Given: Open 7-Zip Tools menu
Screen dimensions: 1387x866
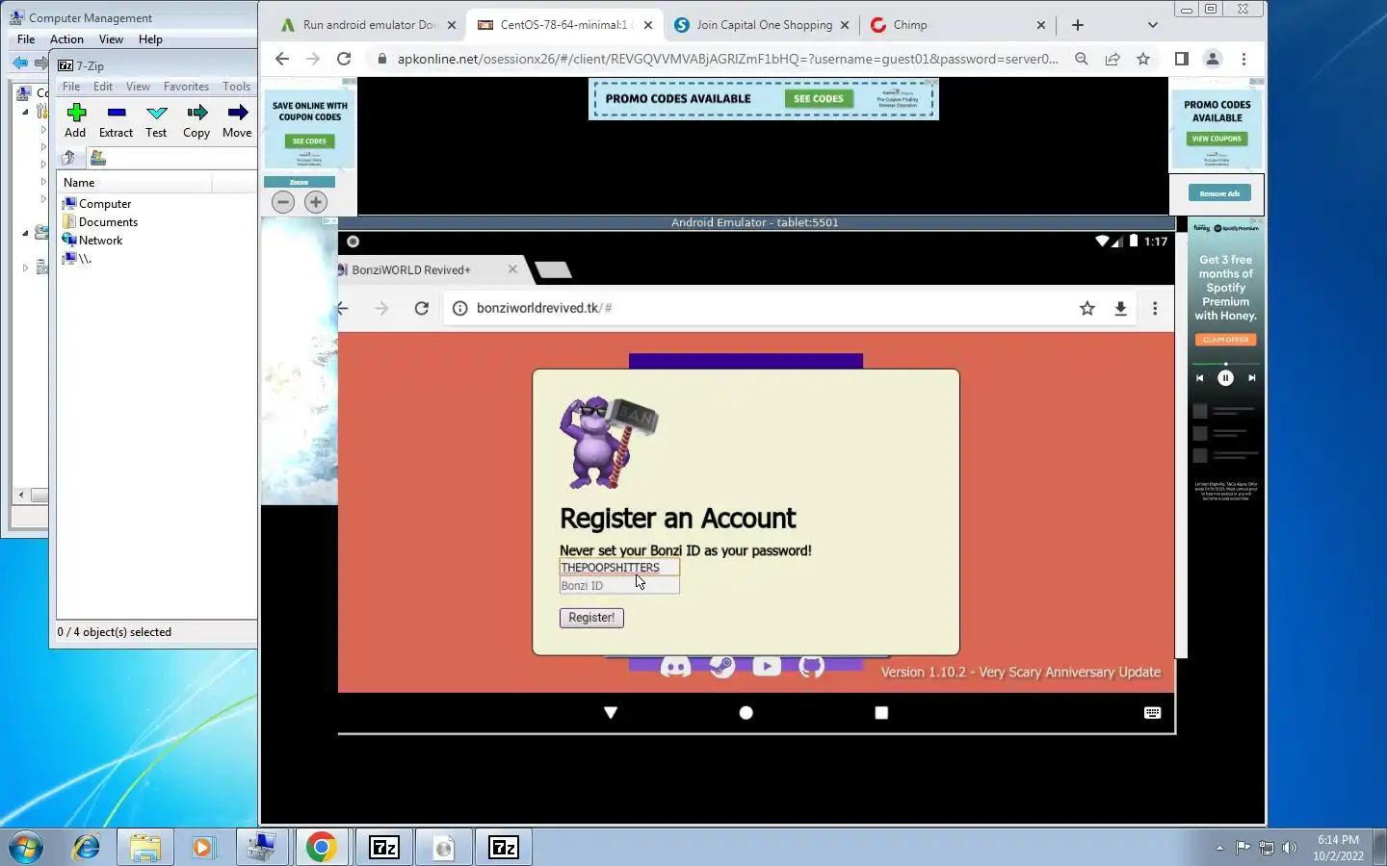Looking at the screenshot, I should (236, 87).
